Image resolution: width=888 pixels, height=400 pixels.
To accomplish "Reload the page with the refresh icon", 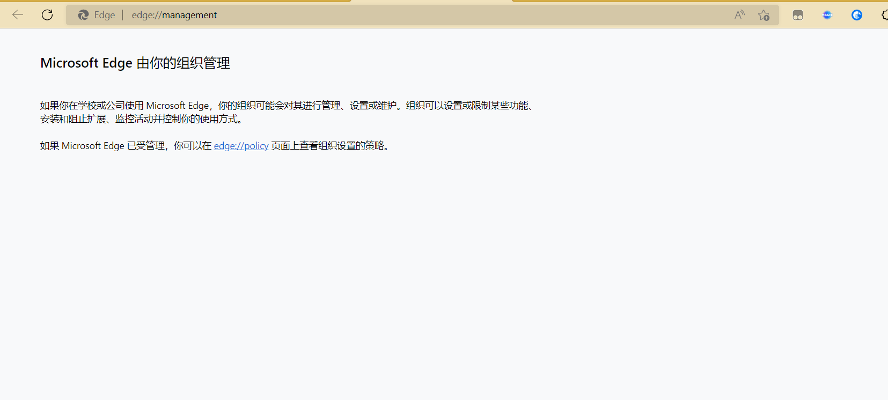I will (x=47, y=15).
